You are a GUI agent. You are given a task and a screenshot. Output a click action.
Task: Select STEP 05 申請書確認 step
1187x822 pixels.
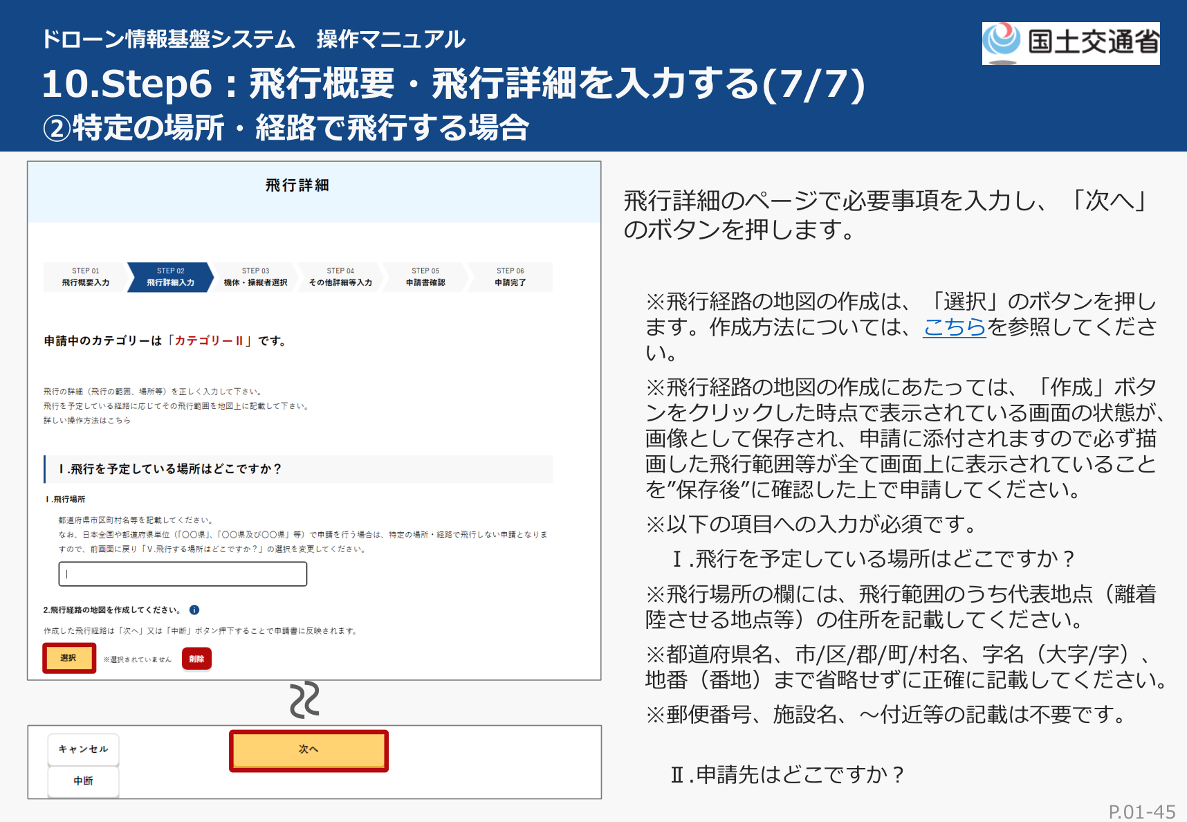425,277
